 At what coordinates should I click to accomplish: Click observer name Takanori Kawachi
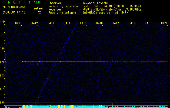pos(95,3)
